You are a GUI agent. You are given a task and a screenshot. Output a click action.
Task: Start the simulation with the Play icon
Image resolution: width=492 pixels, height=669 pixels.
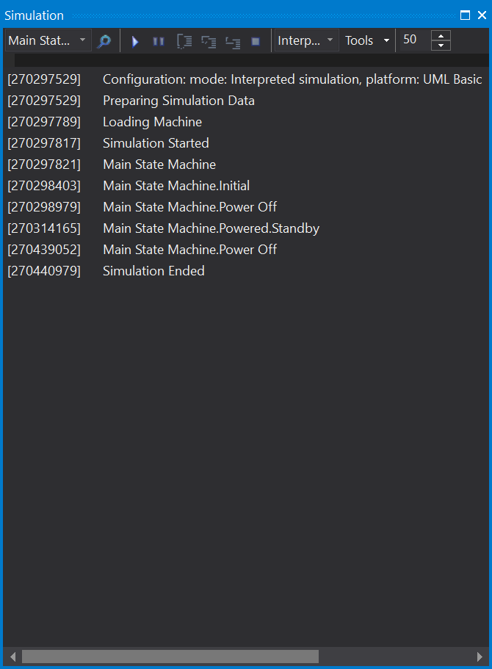(x=135, y=41)
